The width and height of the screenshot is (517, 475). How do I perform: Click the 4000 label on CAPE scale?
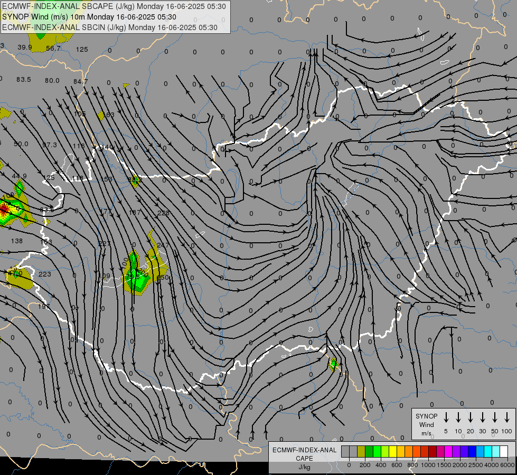pyautogui.click(x=492, y=465)
